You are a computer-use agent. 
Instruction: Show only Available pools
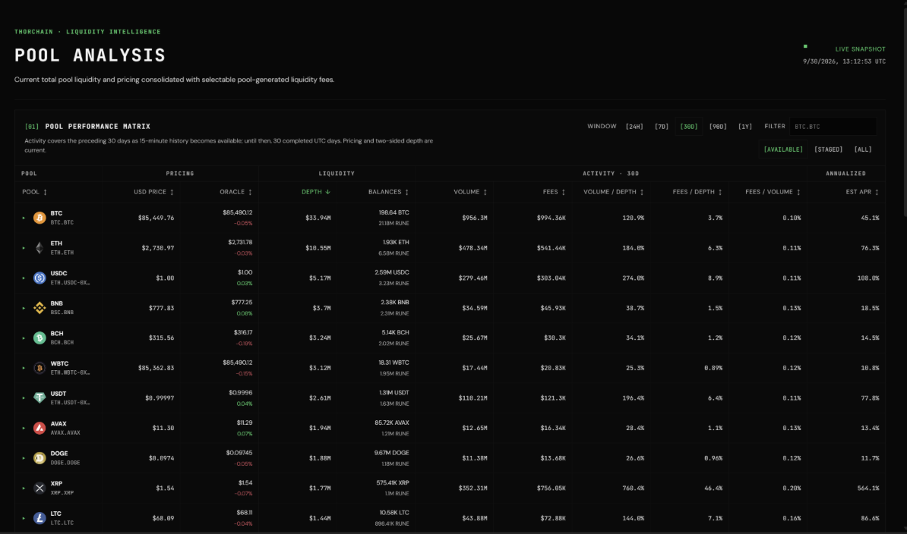tap(783, 149)
